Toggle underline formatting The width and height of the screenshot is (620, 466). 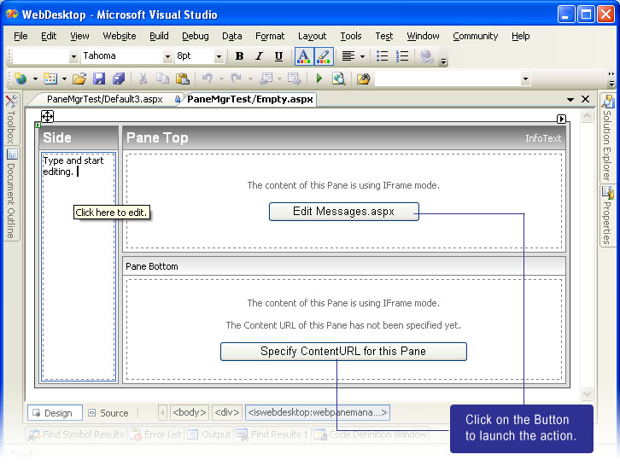tap(278, 56)
